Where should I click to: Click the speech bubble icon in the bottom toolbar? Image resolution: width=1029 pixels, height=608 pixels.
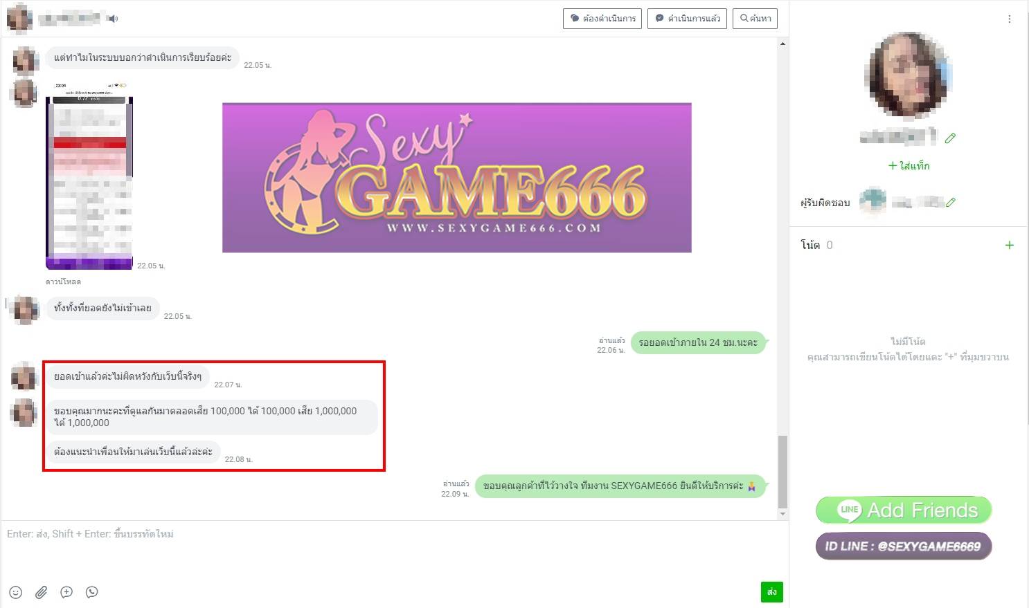pos(92,592)
